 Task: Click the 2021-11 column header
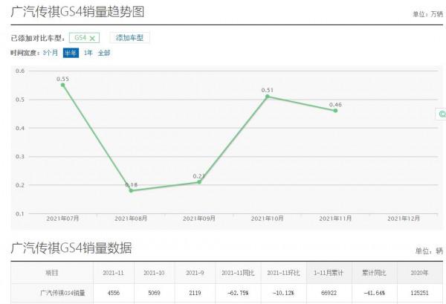pyautogui.click(x=113, y=273)
